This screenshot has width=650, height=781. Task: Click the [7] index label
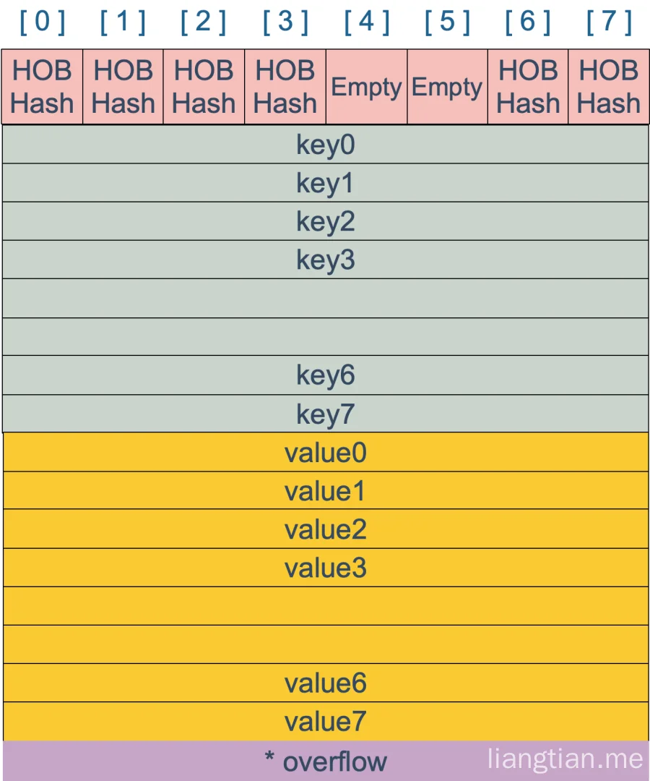(610, 22)
